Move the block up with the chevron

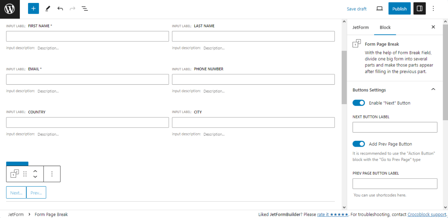point(35,171)
